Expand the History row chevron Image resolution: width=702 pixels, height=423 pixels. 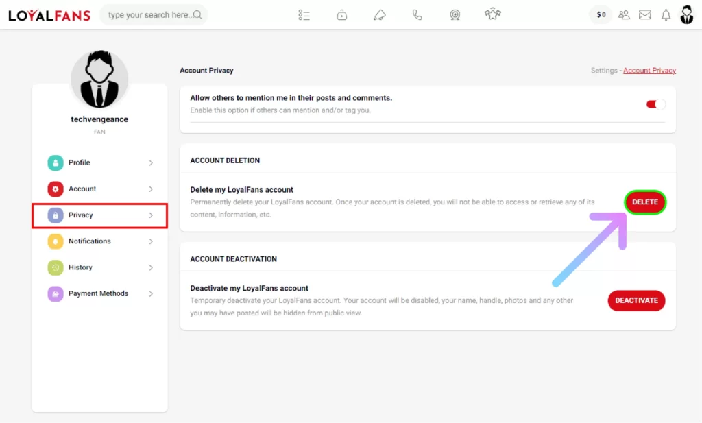click(x=151, y=267)
